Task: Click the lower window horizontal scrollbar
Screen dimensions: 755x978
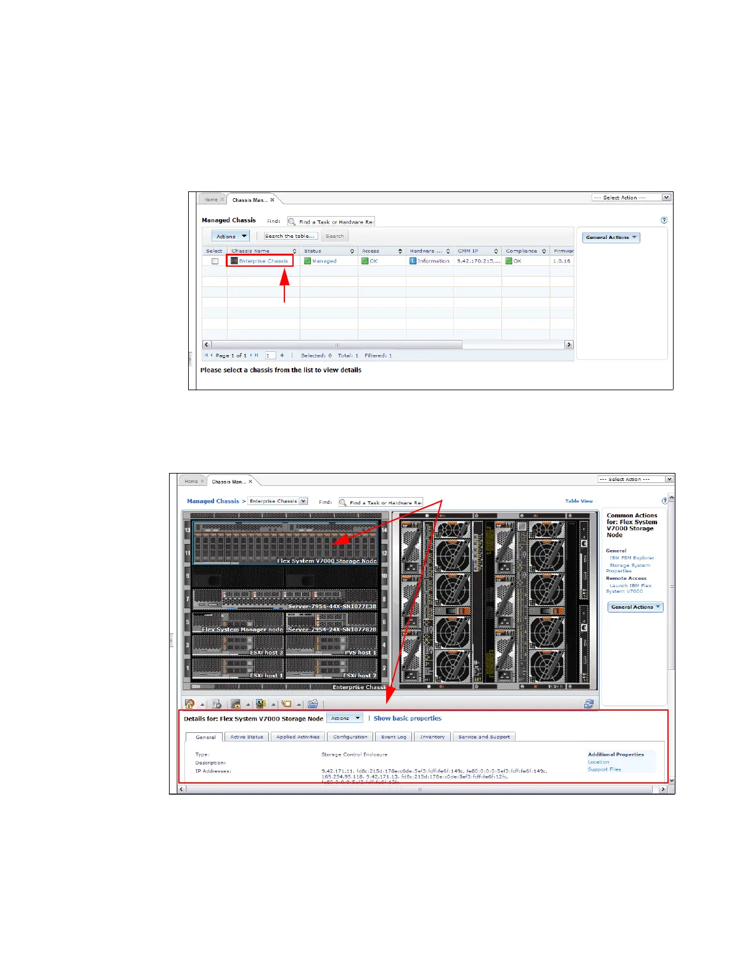Action: 421,789
